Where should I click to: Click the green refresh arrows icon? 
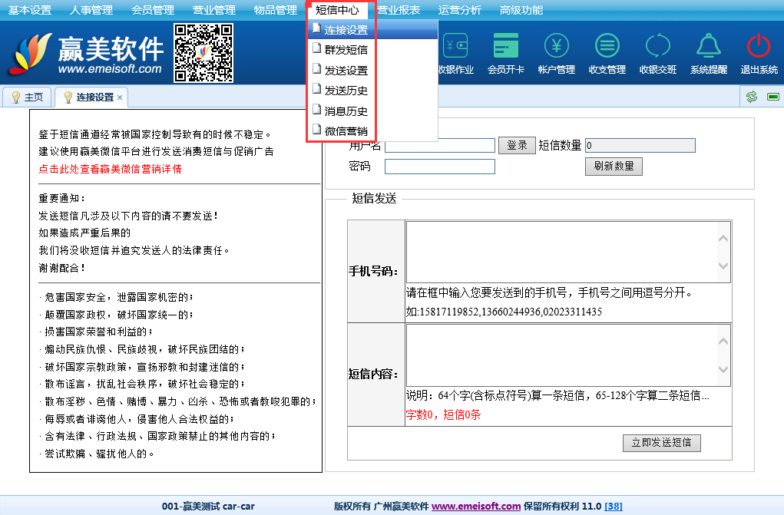tap(752, 97)
